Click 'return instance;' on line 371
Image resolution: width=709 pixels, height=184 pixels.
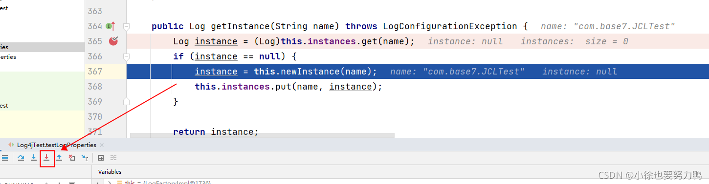point(216,132)
